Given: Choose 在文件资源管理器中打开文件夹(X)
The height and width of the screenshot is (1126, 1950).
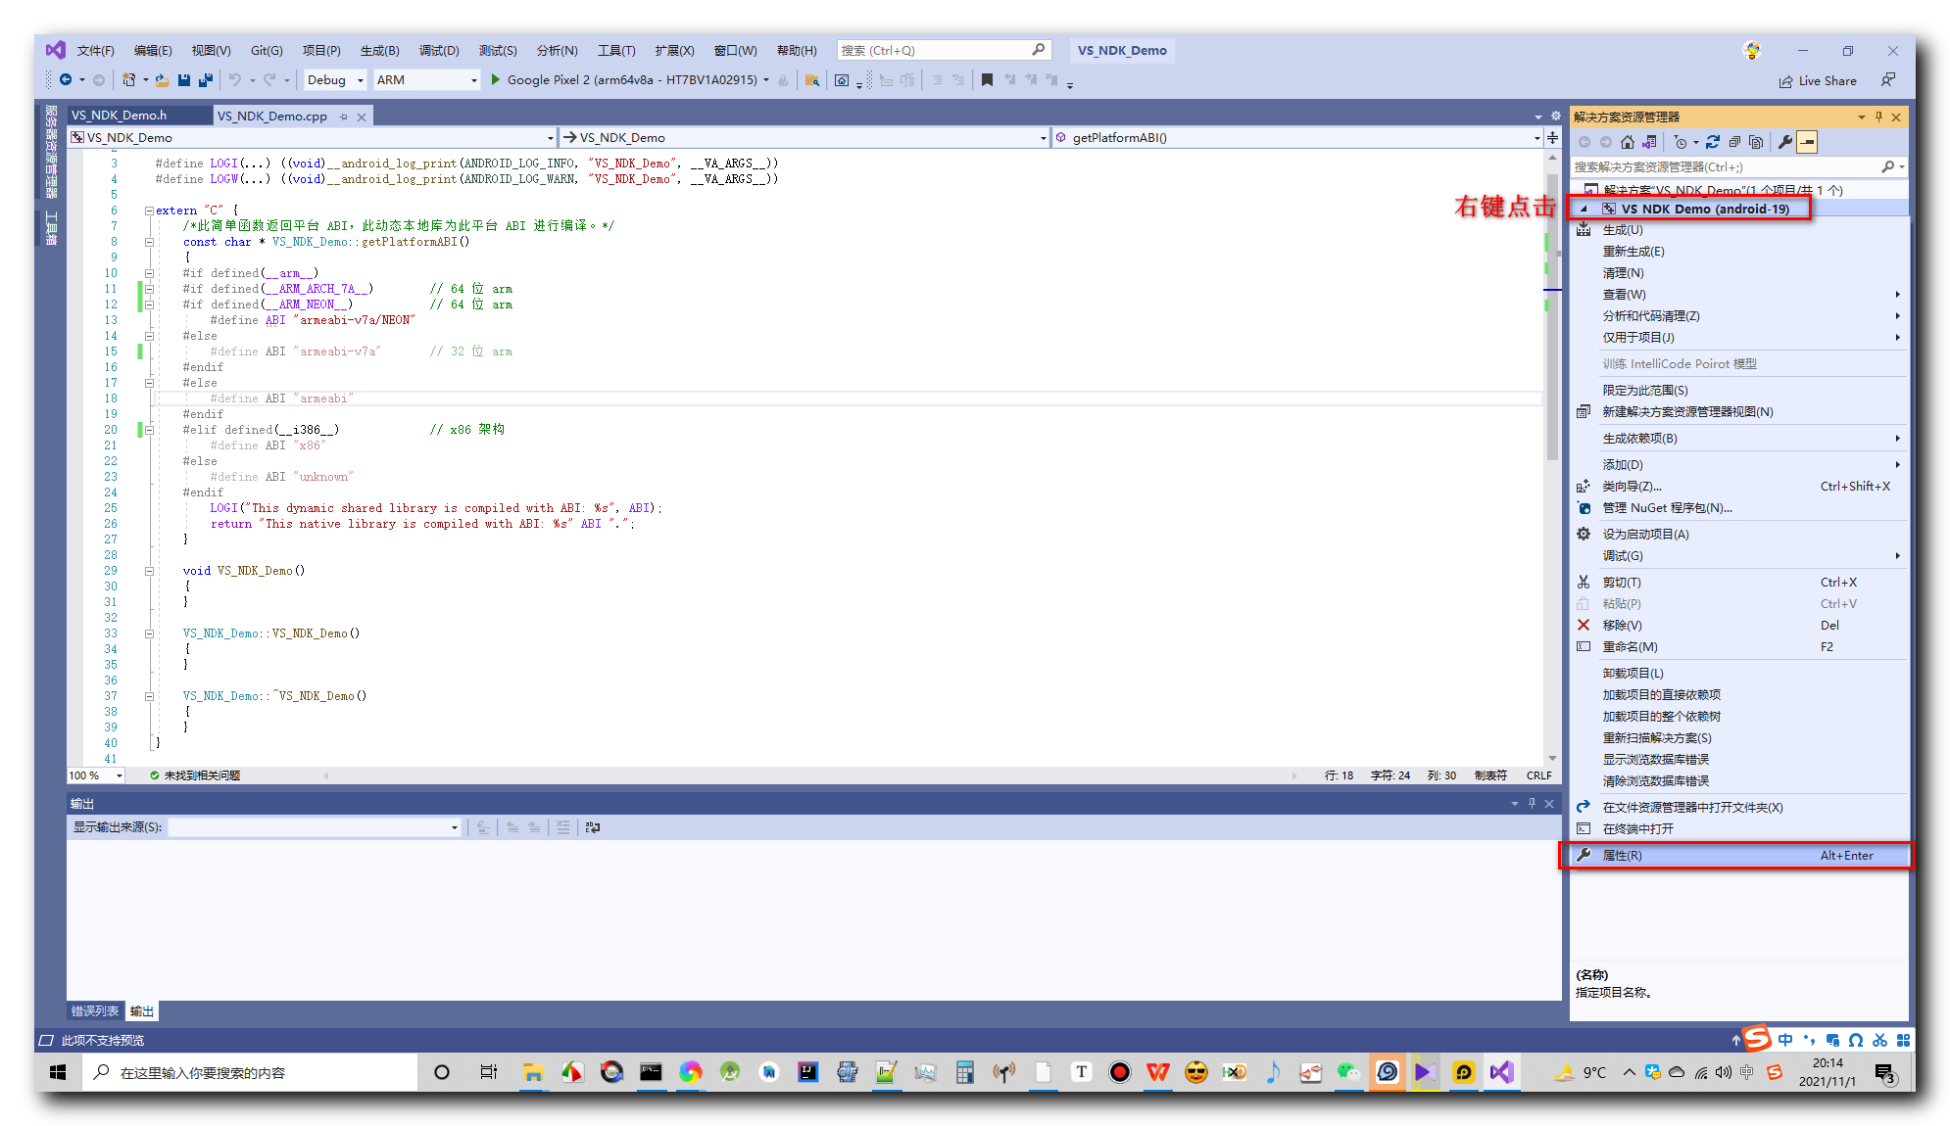Looking at the screenshot, I should pos(1739,808).
